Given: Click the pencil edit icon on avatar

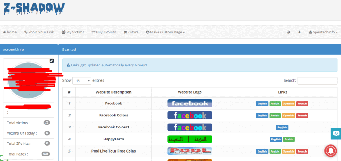Looking at the screenshot, I should click(51, 61).
